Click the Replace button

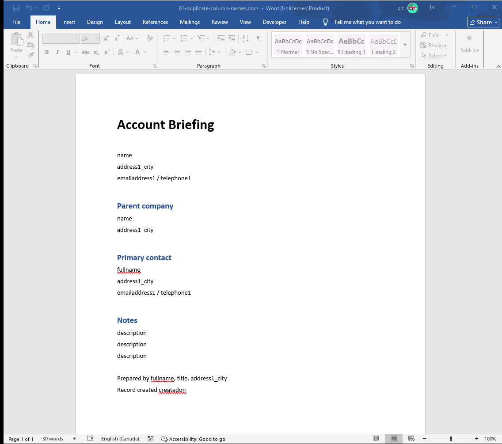tap(434, 46)
